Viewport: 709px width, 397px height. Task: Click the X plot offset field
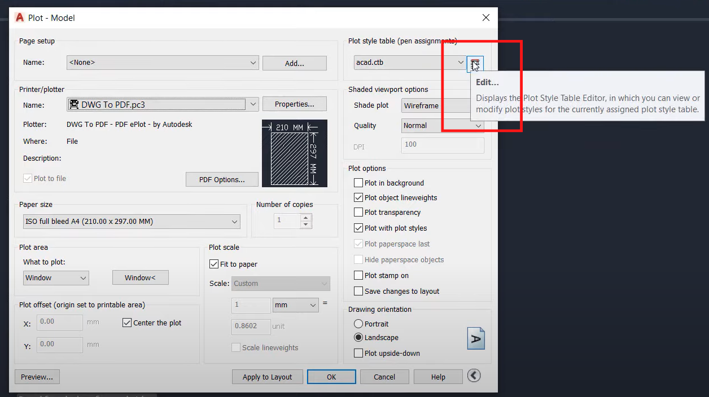(60, 322)
